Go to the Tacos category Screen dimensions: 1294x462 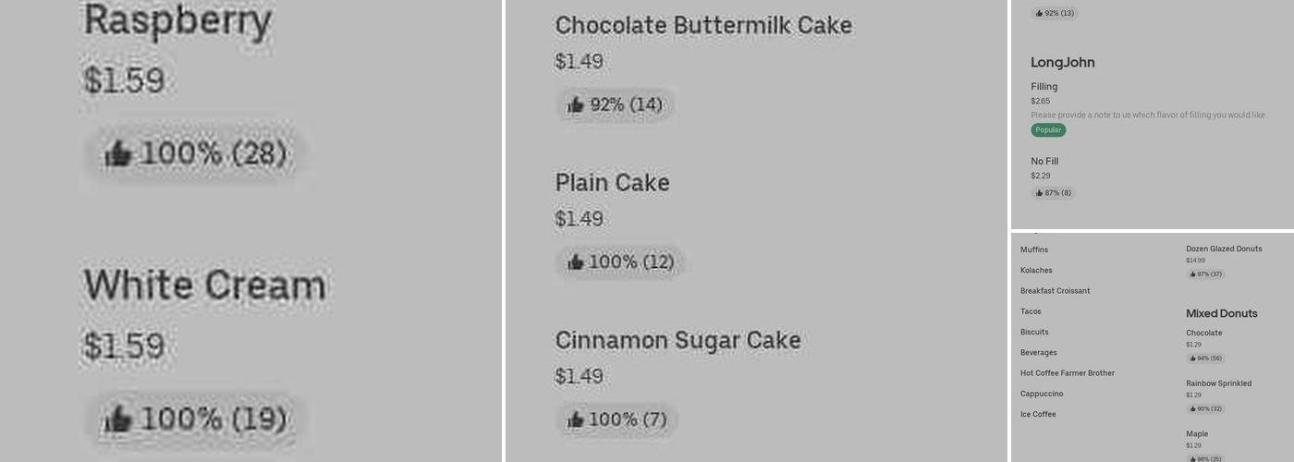click(x=1031, y=311)
